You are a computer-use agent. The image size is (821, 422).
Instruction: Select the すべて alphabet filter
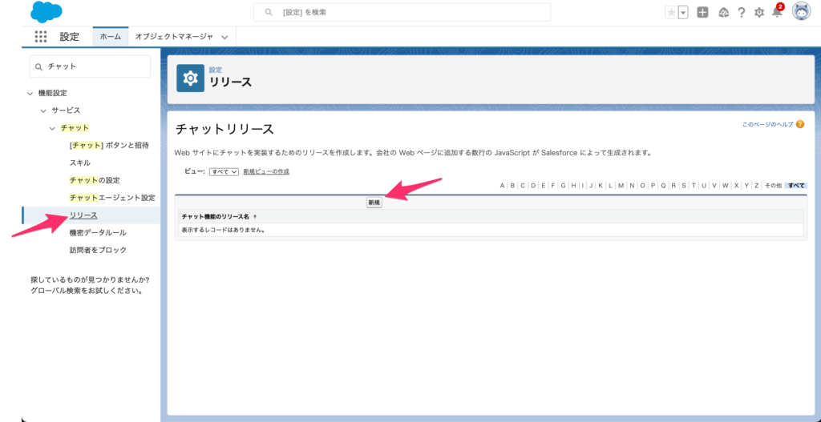tap(796, 186)
